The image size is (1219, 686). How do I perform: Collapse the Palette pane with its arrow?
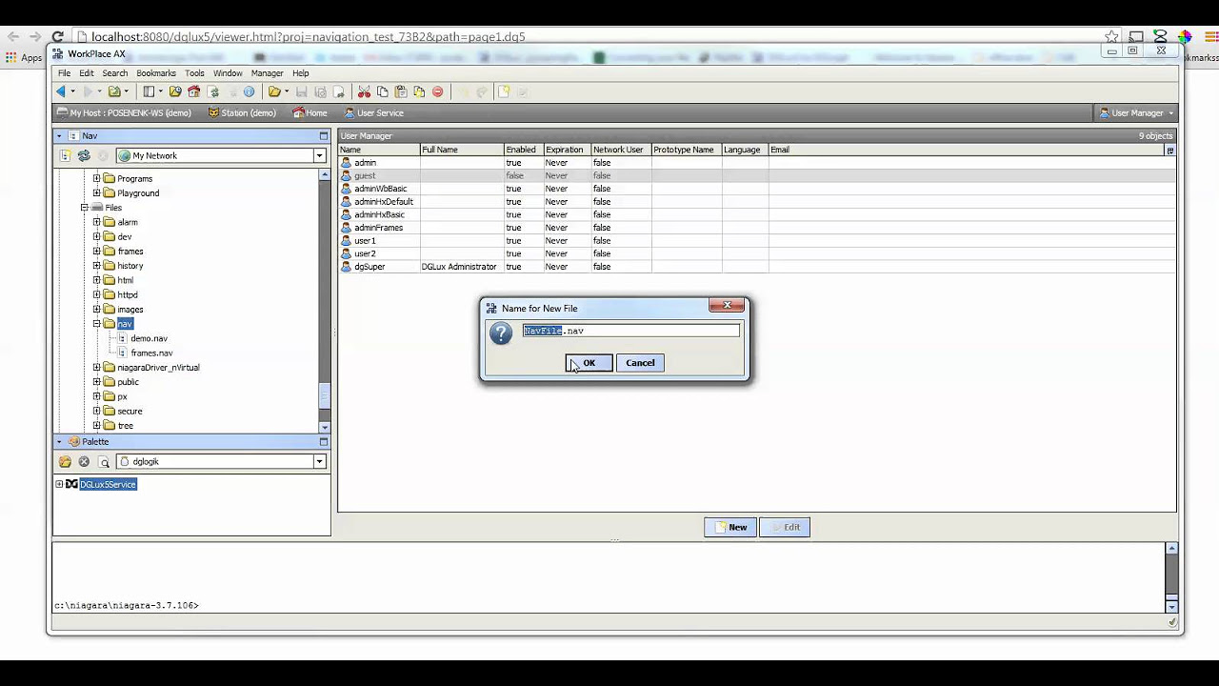click(x=59, y=442)
